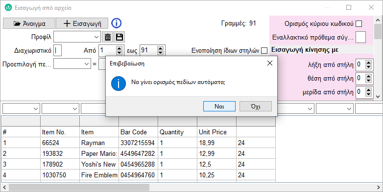383x192 pixels.
Task: Open the first column field dropdown
Action: tap(21, 108)
